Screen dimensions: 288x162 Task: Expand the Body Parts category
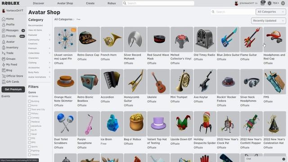[x=49, y=72]
